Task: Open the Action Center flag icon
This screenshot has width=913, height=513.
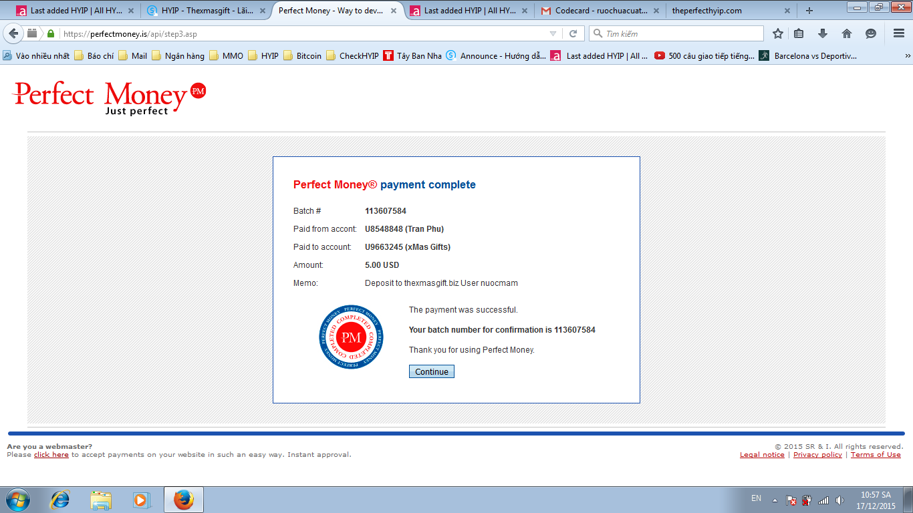Action: [791, 500]
